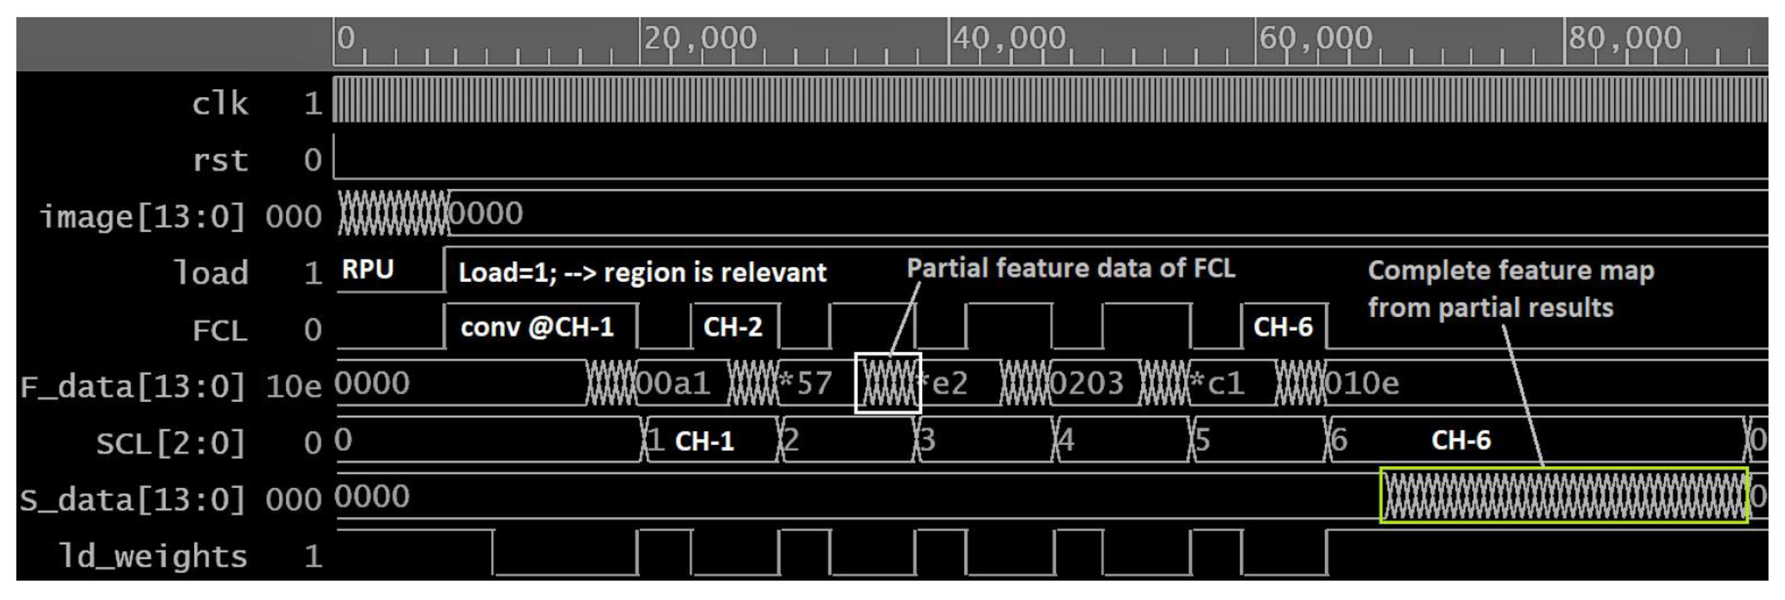This screenshot has height=600, width=1785.
Task: Click the FCL current value 0
Action: point(313,330)
